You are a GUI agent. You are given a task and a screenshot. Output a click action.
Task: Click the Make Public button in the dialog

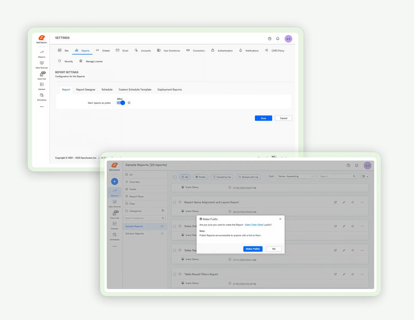tap(253, 249)
